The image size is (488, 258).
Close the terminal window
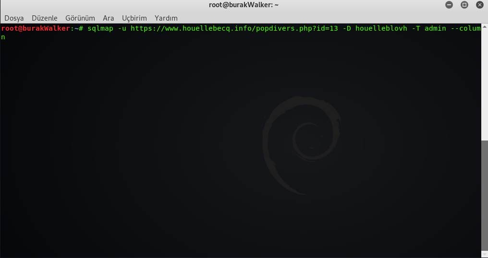tap(480, 5)
